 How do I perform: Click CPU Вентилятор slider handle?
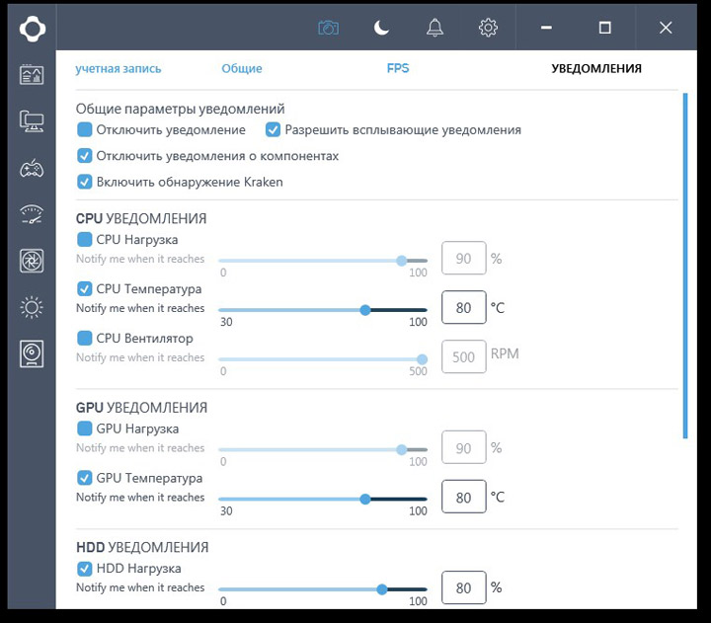423,359
